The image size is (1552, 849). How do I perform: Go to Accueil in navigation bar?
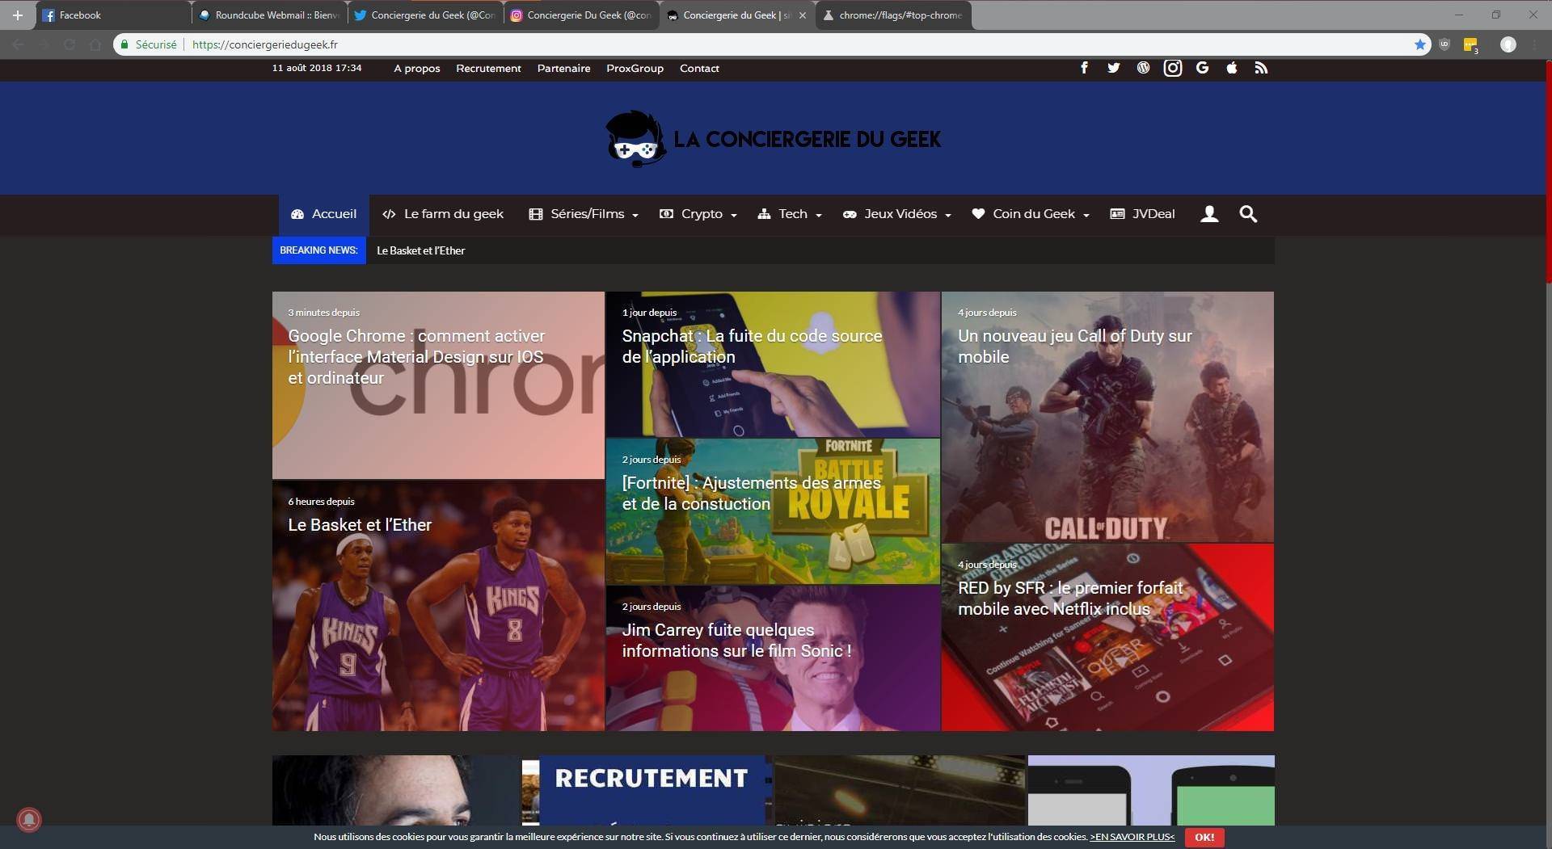[324, 214]
